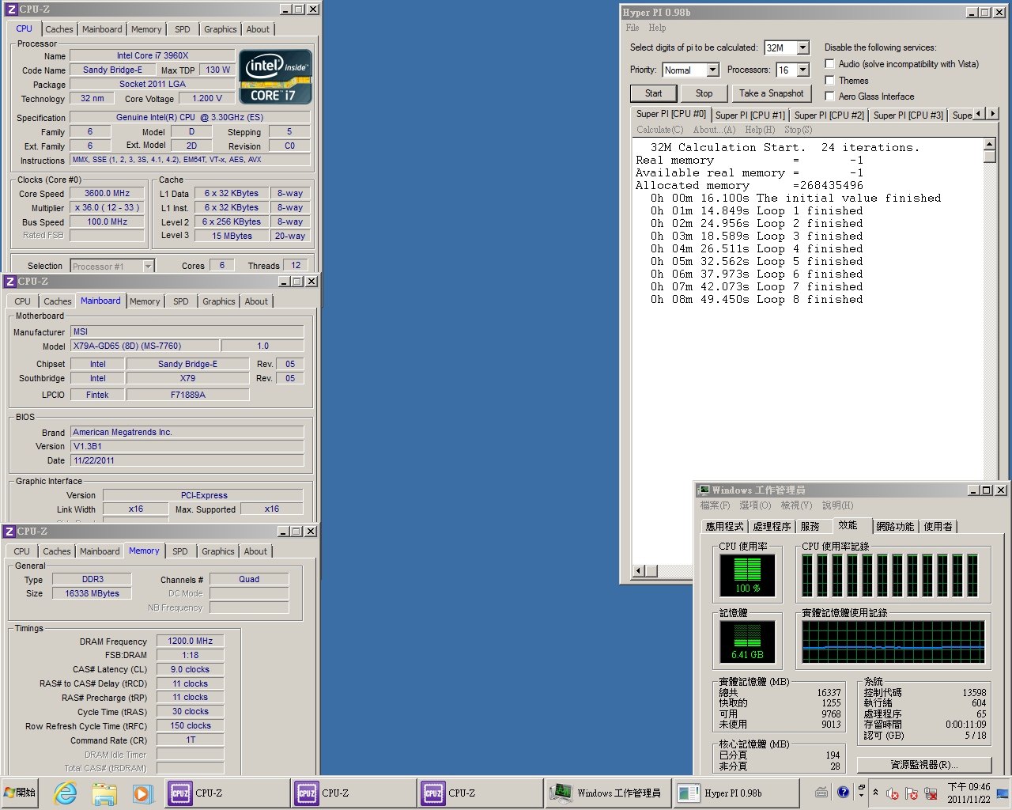This screenshot has width=1012, height=810.
Task: Open the 檢視(V) menu in Task Manager
Action: point(796,505)
